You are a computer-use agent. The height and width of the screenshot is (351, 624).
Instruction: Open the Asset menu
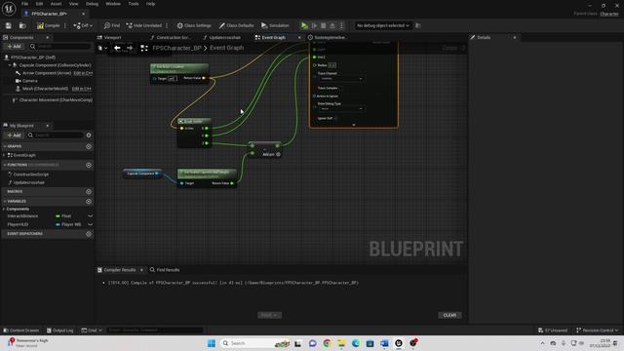pos(56,4)
